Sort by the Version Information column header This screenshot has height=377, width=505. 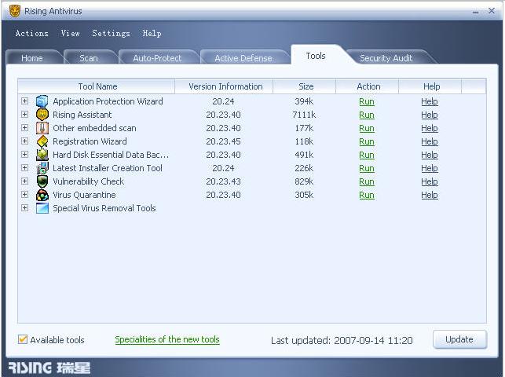click(x=224, y=86)
